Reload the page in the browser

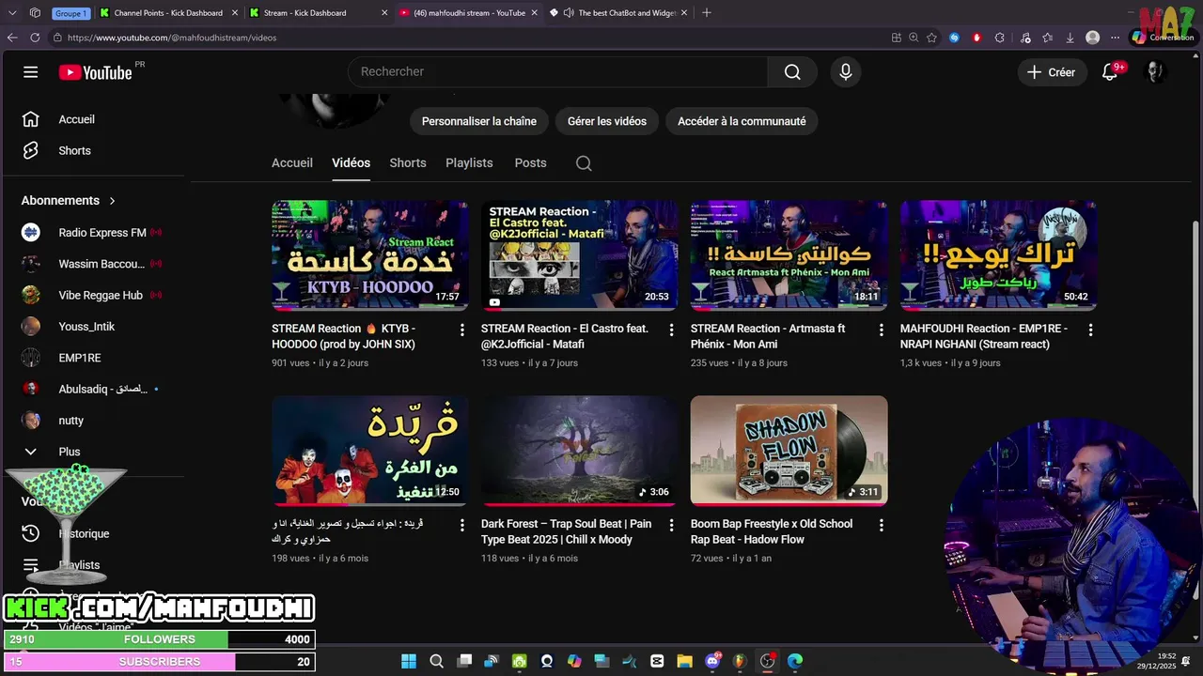[35, 38]
